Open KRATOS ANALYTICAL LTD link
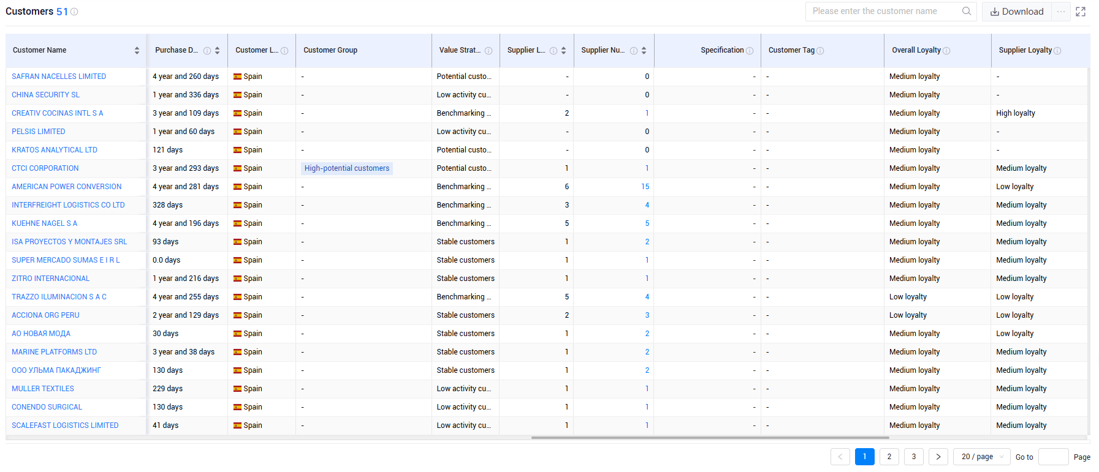 [x=55, y=150]
